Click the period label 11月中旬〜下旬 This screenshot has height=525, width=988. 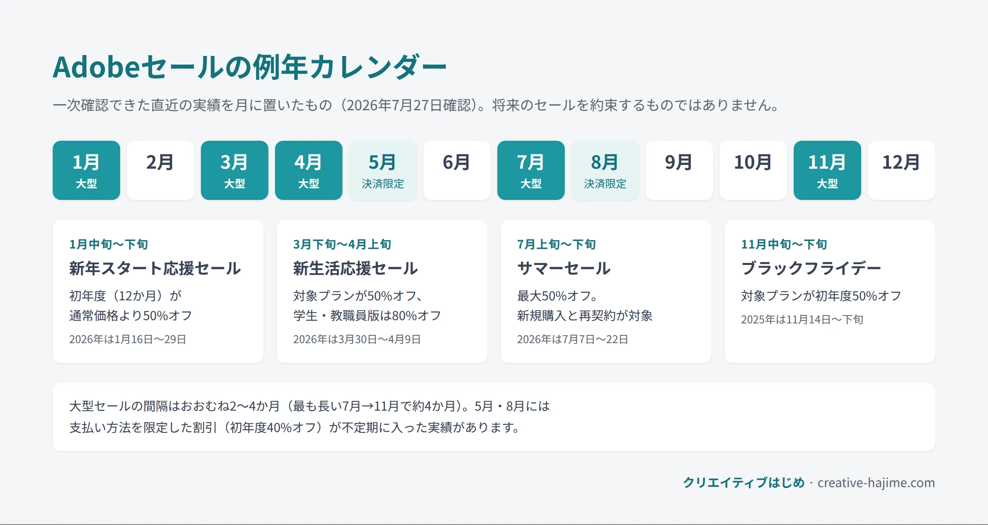(784, 244)
